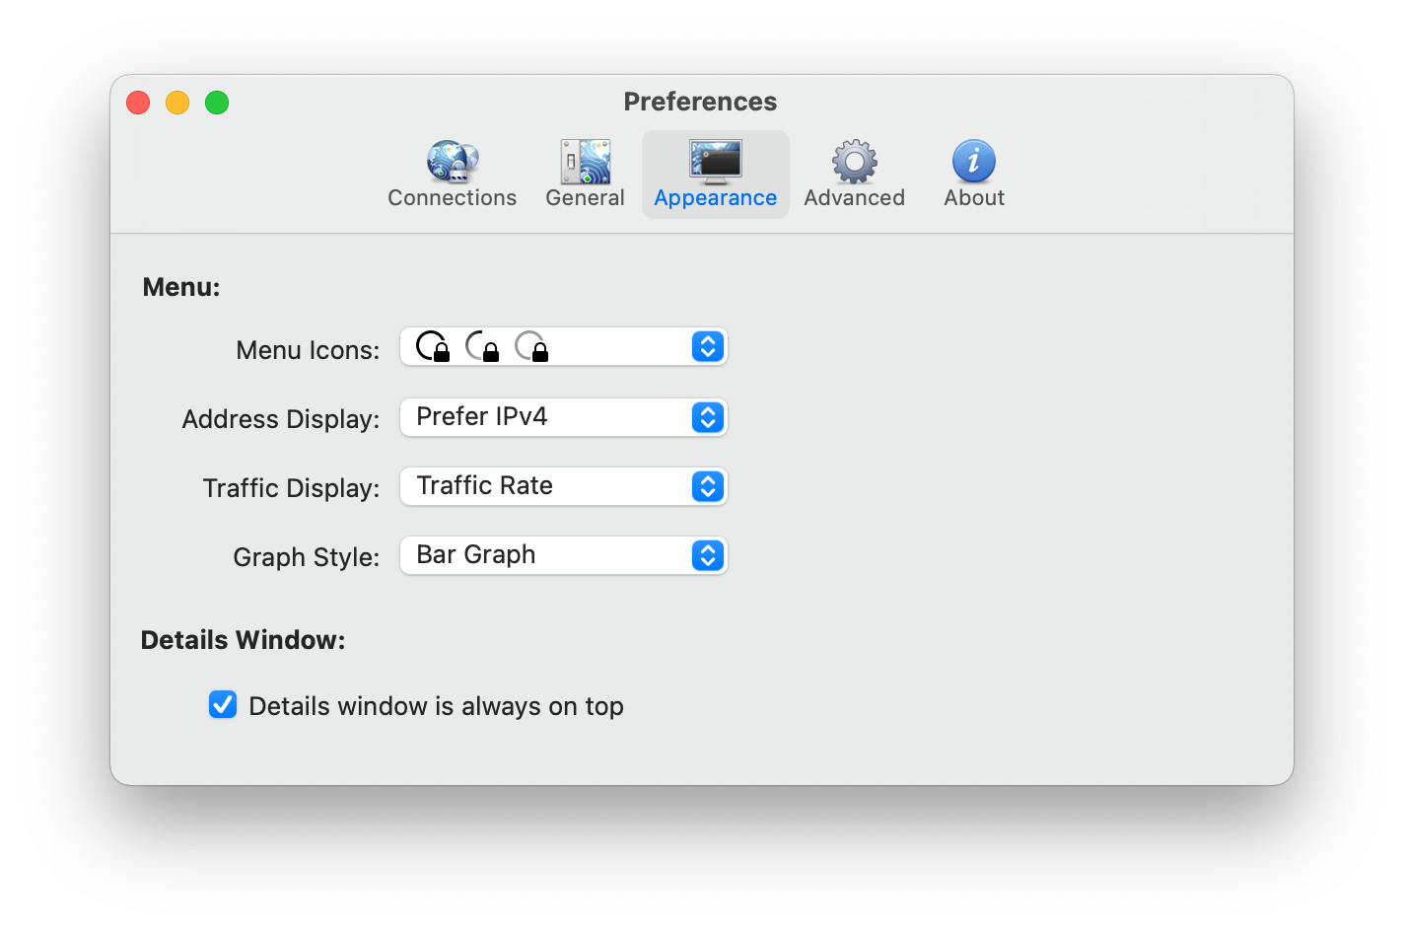The image size is (1404, 931).
Task: Expand the Address Display Prefer IPv4 dropdown
Action: tap(564, 417)
